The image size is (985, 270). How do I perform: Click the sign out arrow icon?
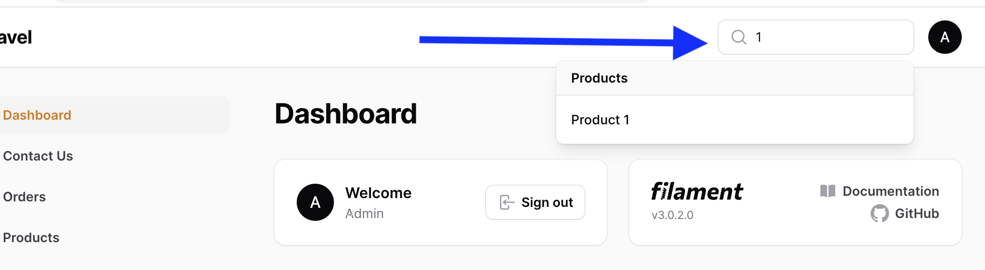(x=507, y=202)
